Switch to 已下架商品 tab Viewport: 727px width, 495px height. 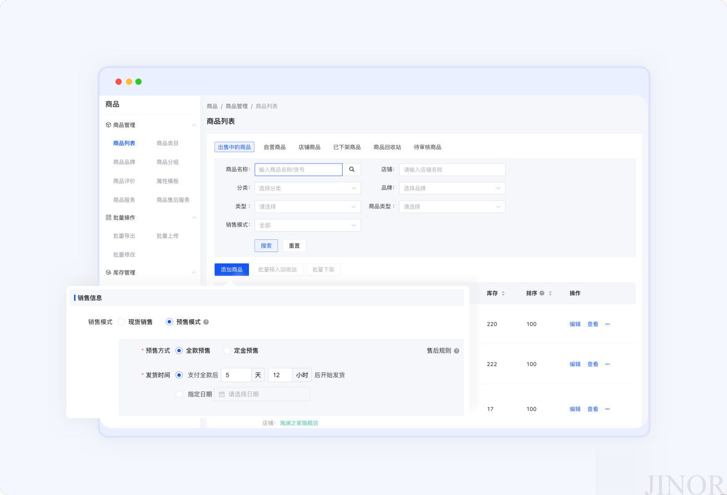[347, 147]
